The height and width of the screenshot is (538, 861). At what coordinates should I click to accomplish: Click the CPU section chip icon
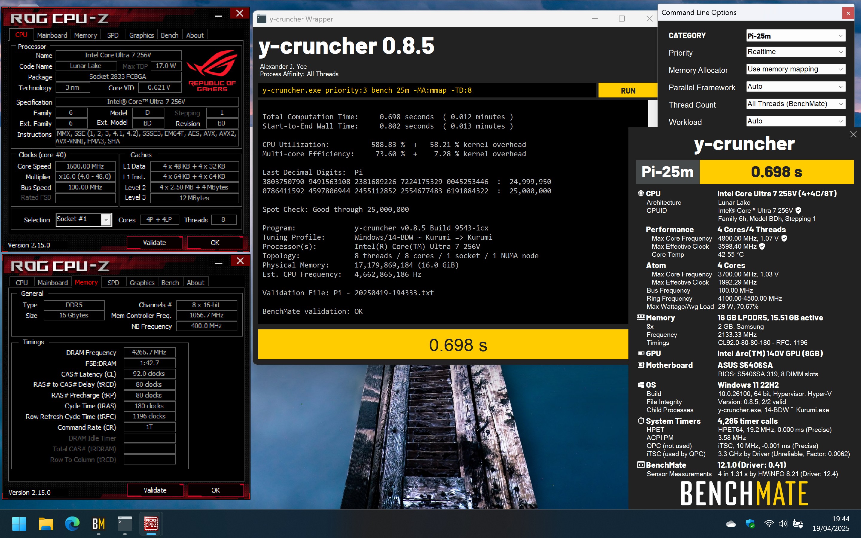[x=641, y=193]
